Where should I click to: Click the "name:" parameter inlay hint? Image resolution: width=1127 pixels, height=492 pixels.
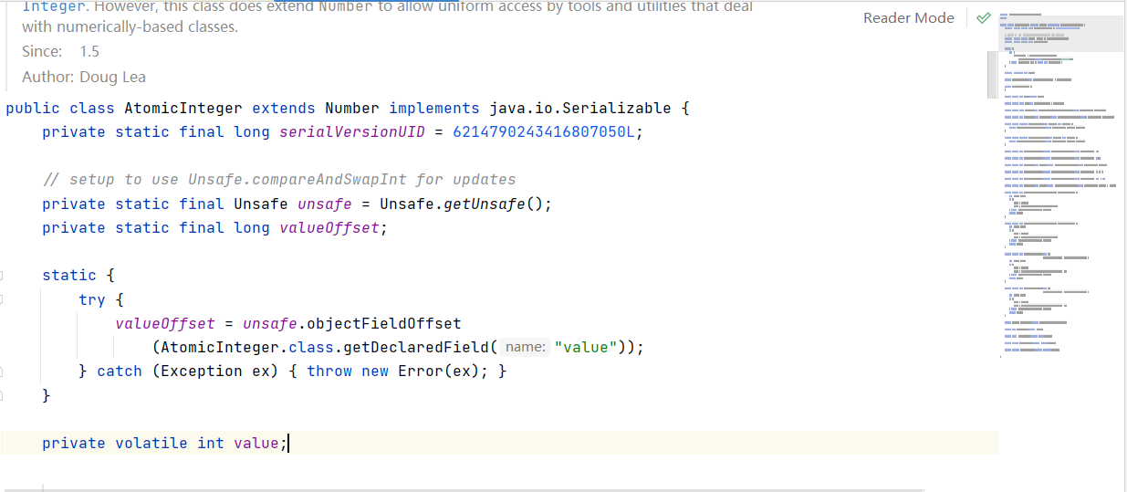[x=526, y=348]
